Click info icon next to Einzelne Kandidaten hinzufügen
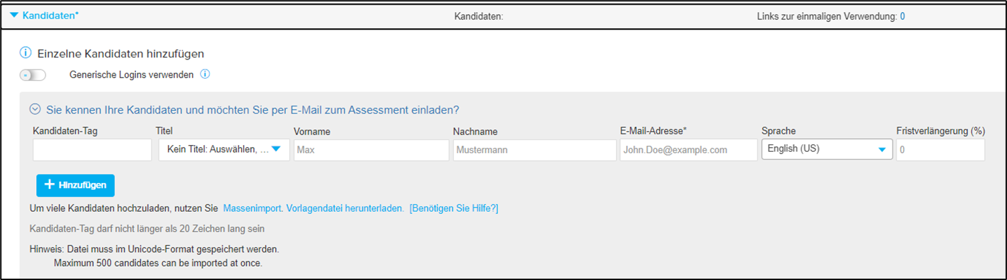The image size is (1007, 280). pos(25,53)
